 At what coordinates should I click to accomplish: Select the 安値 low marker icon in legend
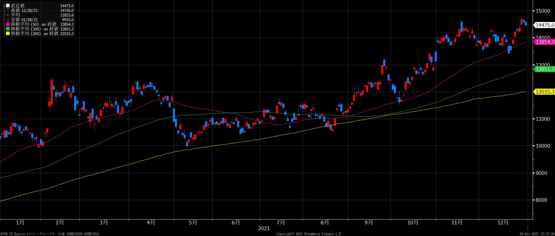8,20
